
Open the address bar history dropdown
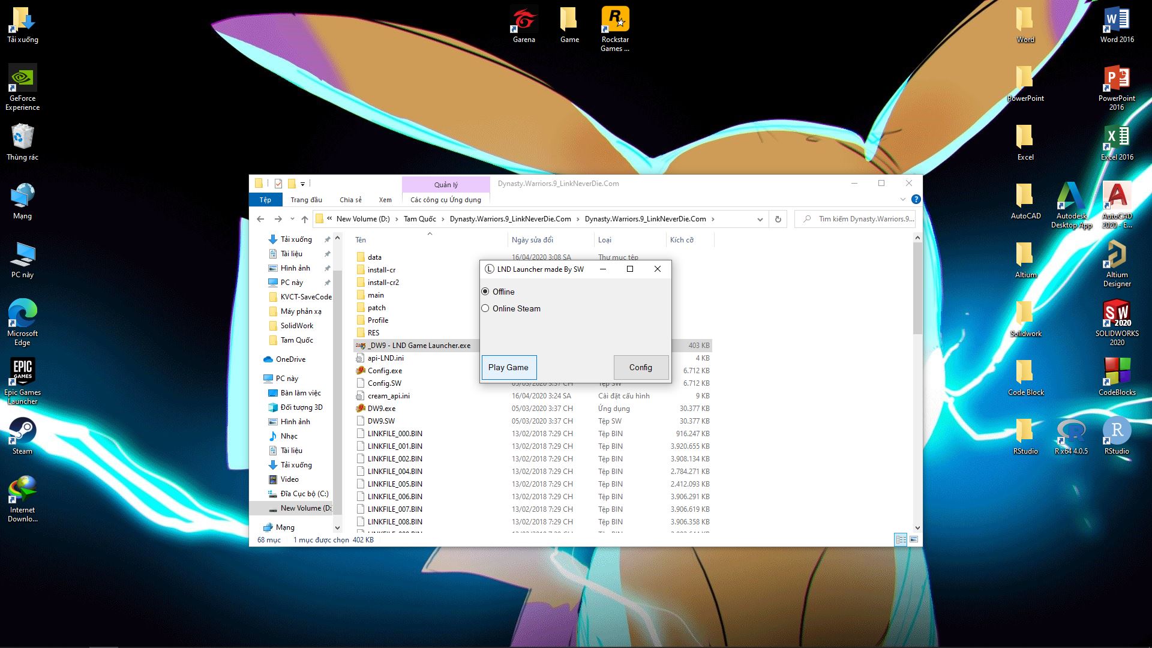[x=760, y=219]
